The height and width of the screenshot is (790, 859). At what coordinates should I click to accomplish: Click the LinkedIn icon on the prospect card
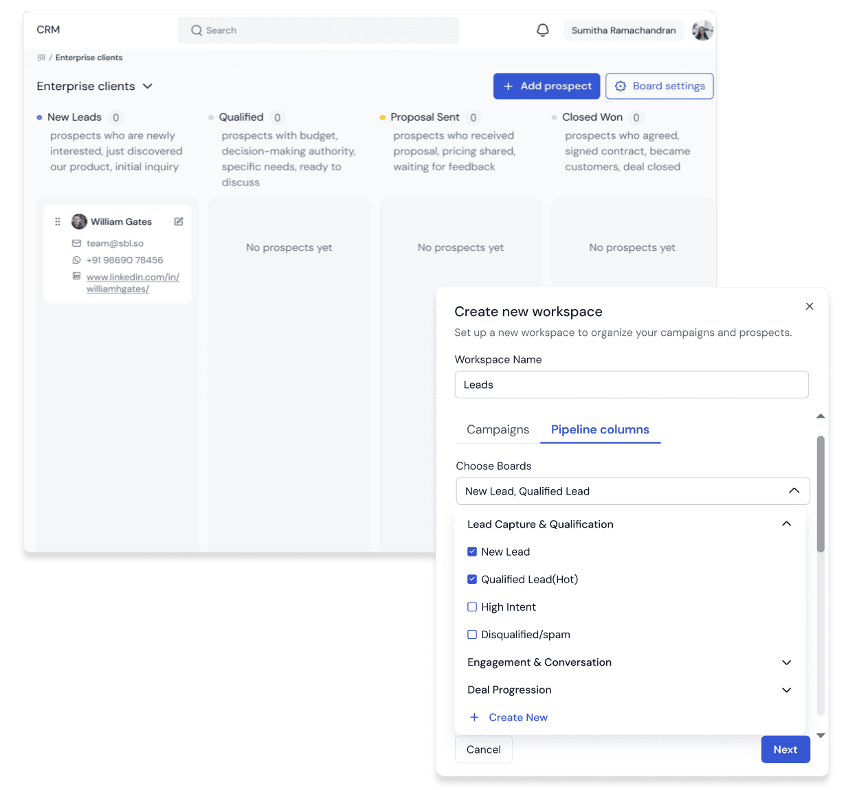[76, 277]
